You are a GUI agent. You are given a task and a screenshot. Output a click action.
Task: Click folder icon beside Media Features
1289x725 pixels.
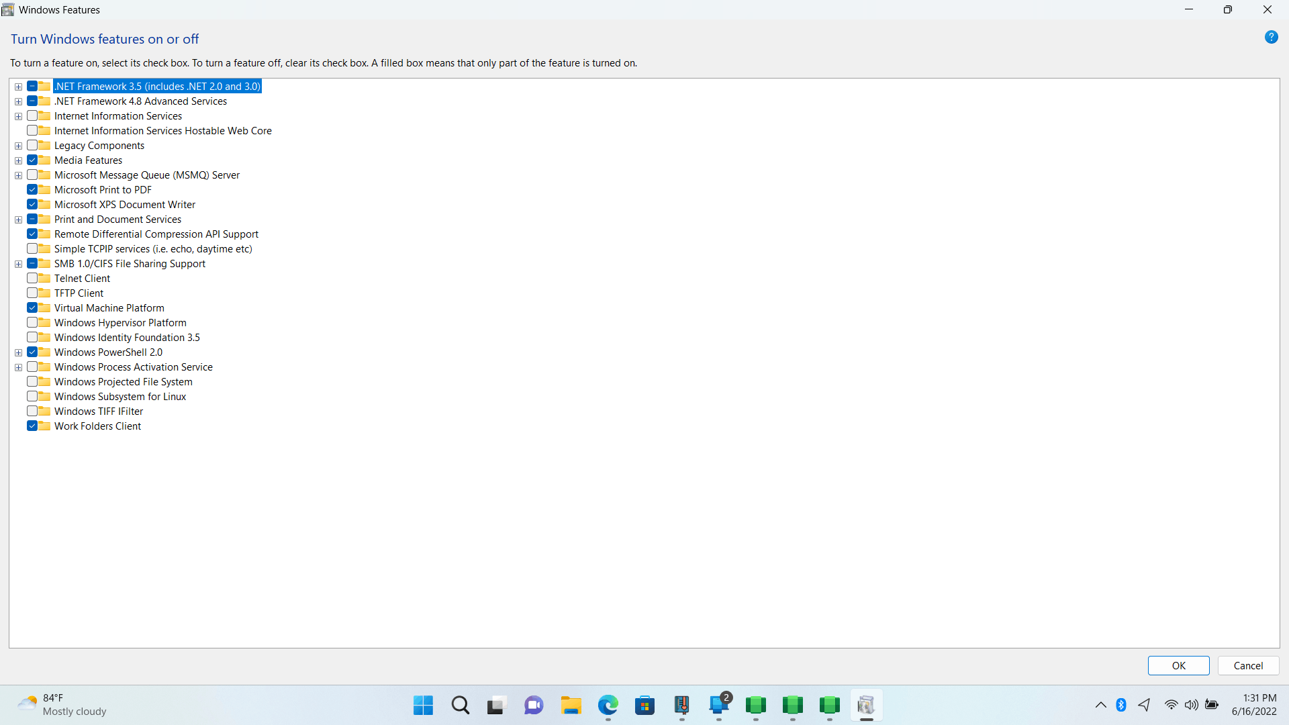44,160
